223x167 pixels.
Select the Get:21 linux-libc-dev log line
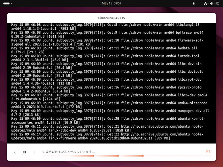click(107, 128)
